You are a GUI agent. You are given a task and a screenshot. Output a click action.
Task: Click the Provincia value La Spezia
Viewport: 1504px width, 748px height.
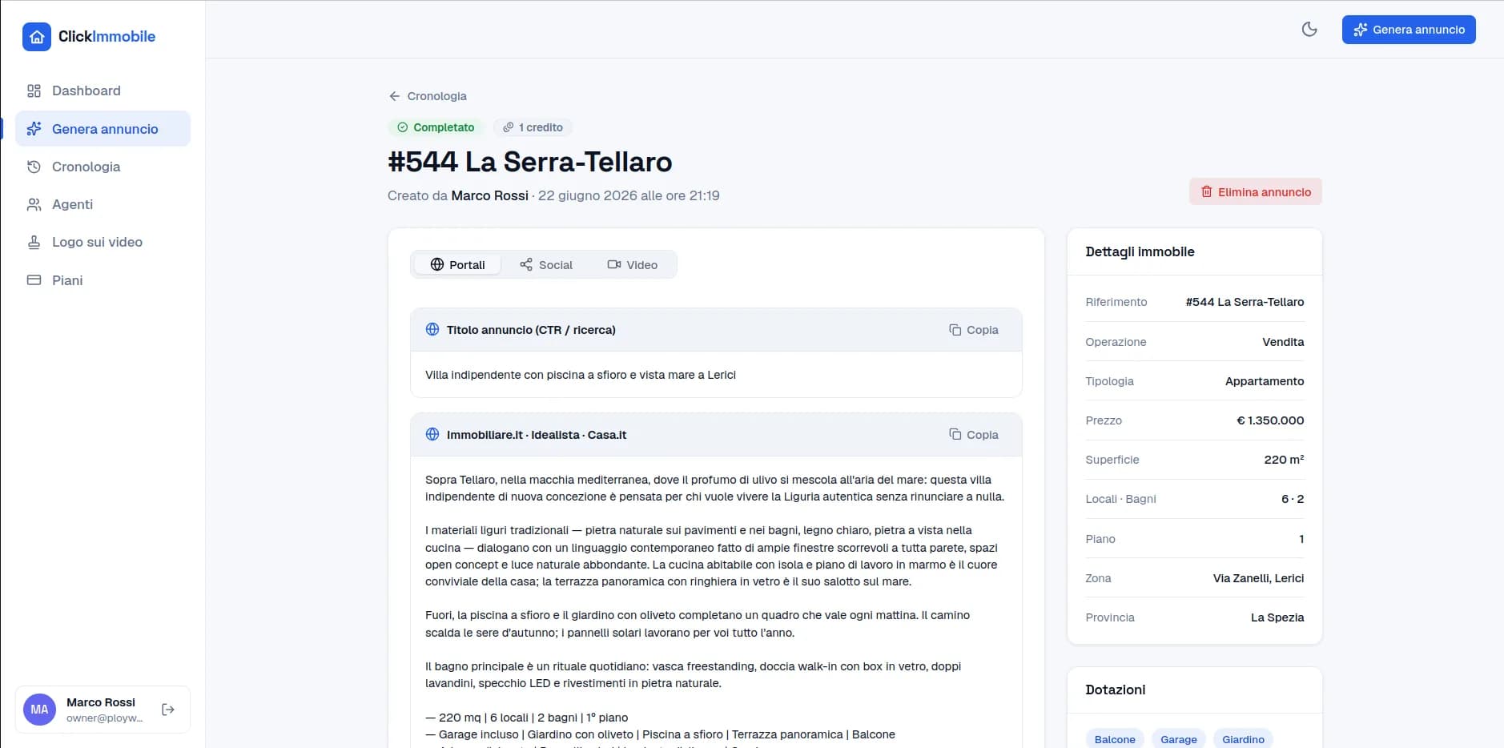click(1277, 617)
